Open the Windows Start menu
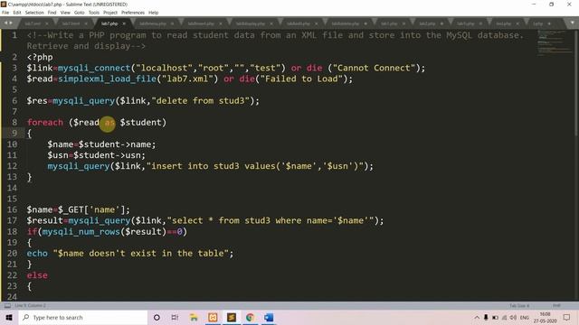The width and height of the screenshot is (579, 325). coord(9,318)
